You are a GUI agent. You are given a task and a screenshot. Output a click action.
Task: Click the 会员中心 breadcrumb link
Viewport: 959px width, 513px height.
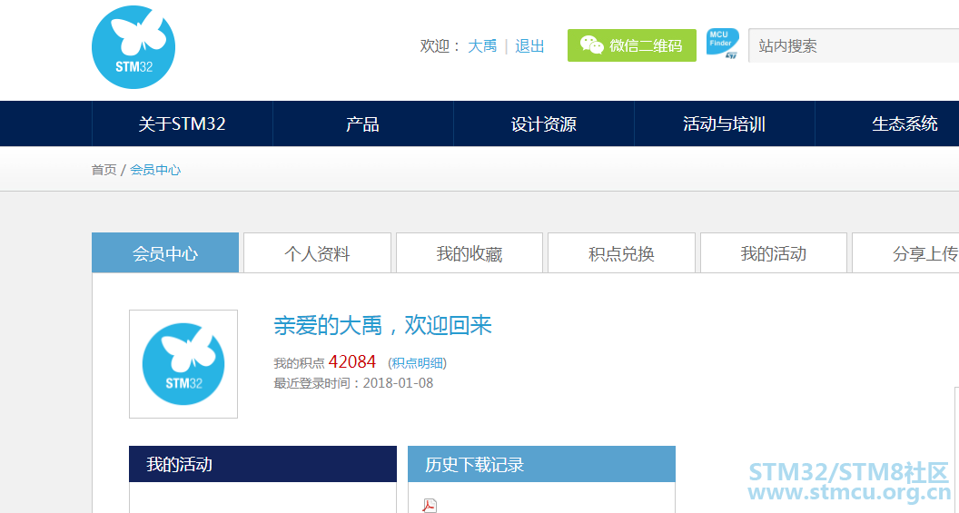point(155,170)
